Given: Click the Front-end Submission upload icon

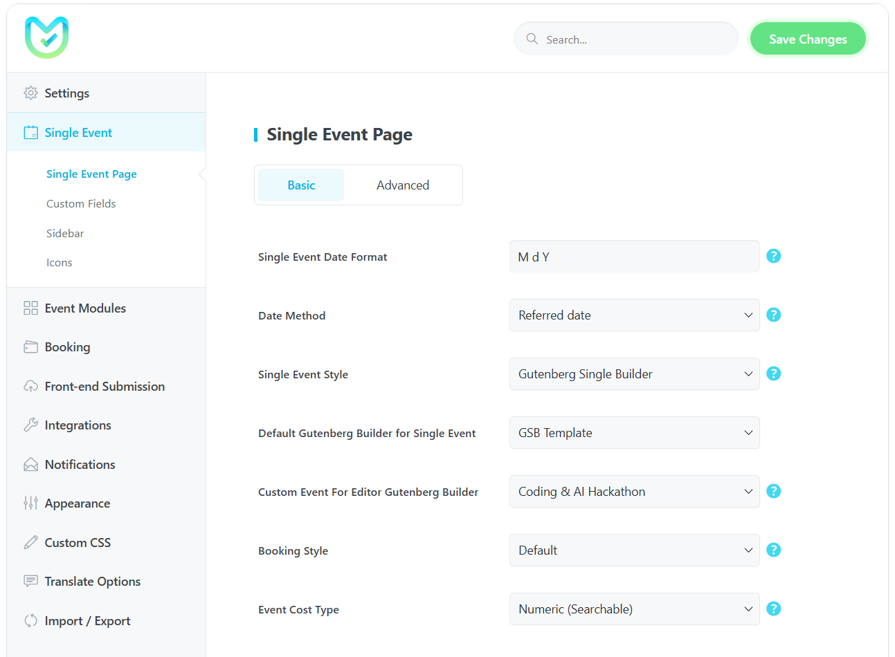Looking at the screenshot, I should click(30, 386).
